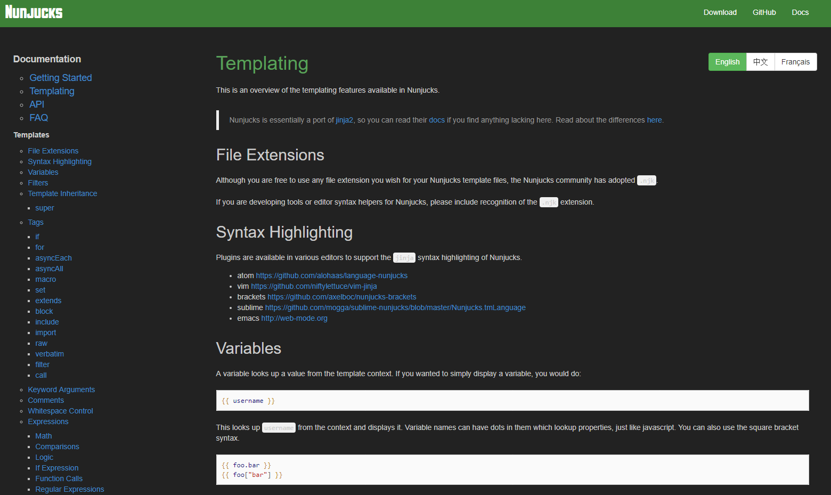Switch language to 中文
This screenshot has height=495, width=831.
pos(761,62)
